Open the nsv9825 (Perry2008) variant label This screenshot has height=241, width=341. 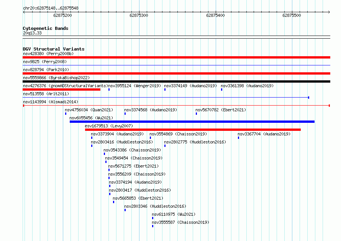[x=45, y=62]
